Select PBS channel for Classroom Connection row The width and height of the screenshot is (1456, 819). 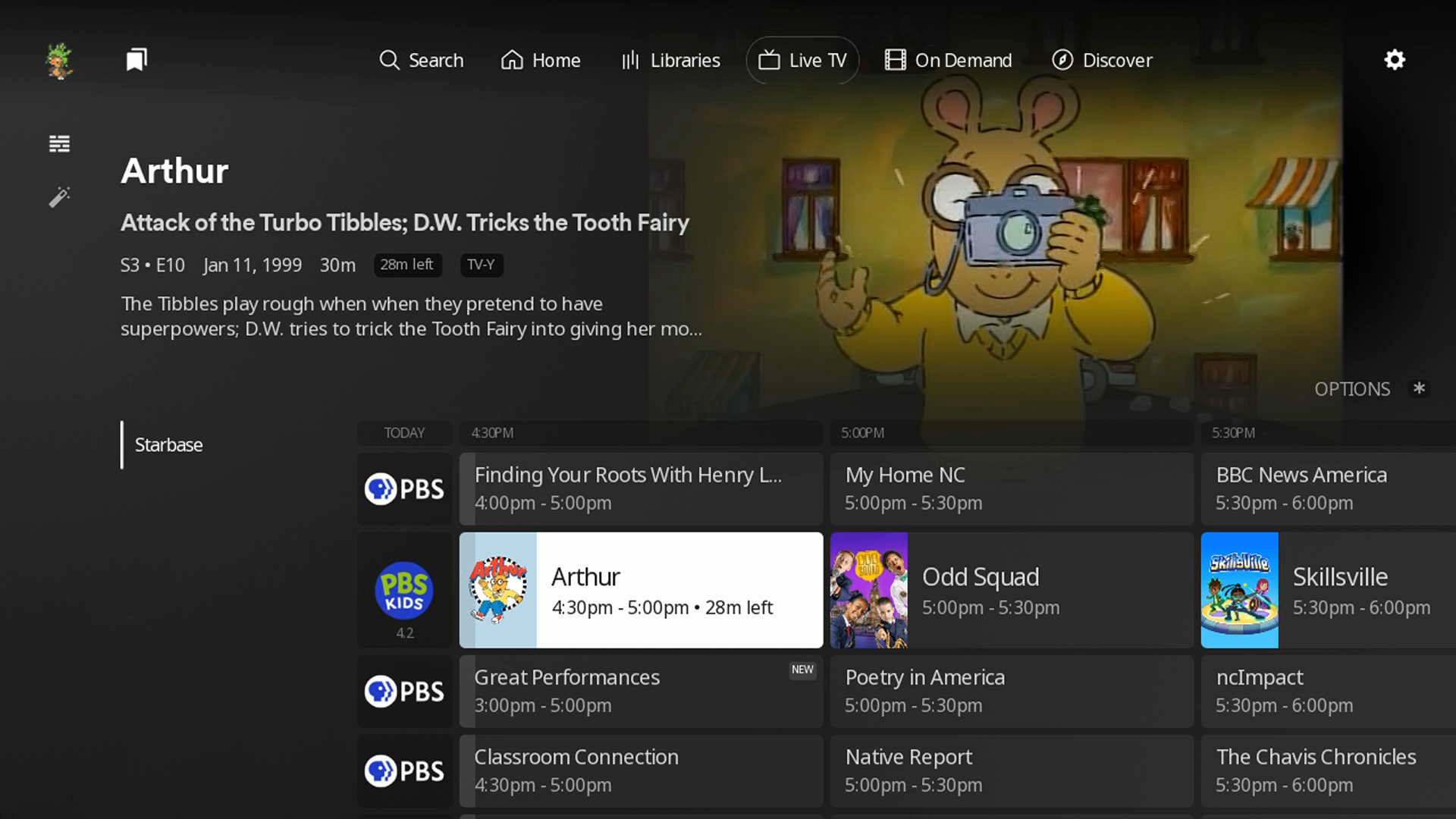click(405, 771)
